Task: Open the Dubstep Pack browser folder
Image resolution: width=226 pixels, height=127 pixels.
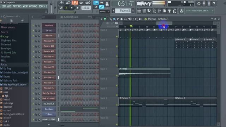Action: tap(10, 81)
